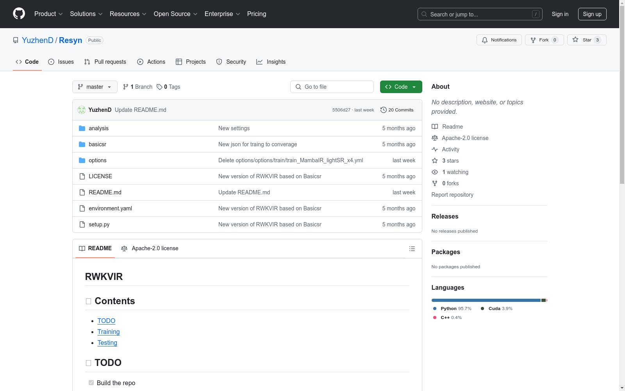
Task: Open the 20 Commits link
Action: tap(397, 110)
